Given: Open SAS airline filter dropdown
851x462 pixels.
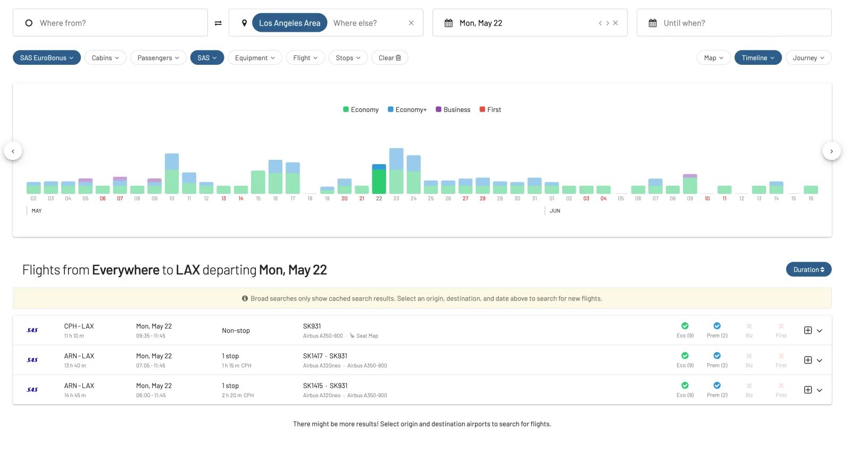Looking at the screenshot, I should (207, 58).
